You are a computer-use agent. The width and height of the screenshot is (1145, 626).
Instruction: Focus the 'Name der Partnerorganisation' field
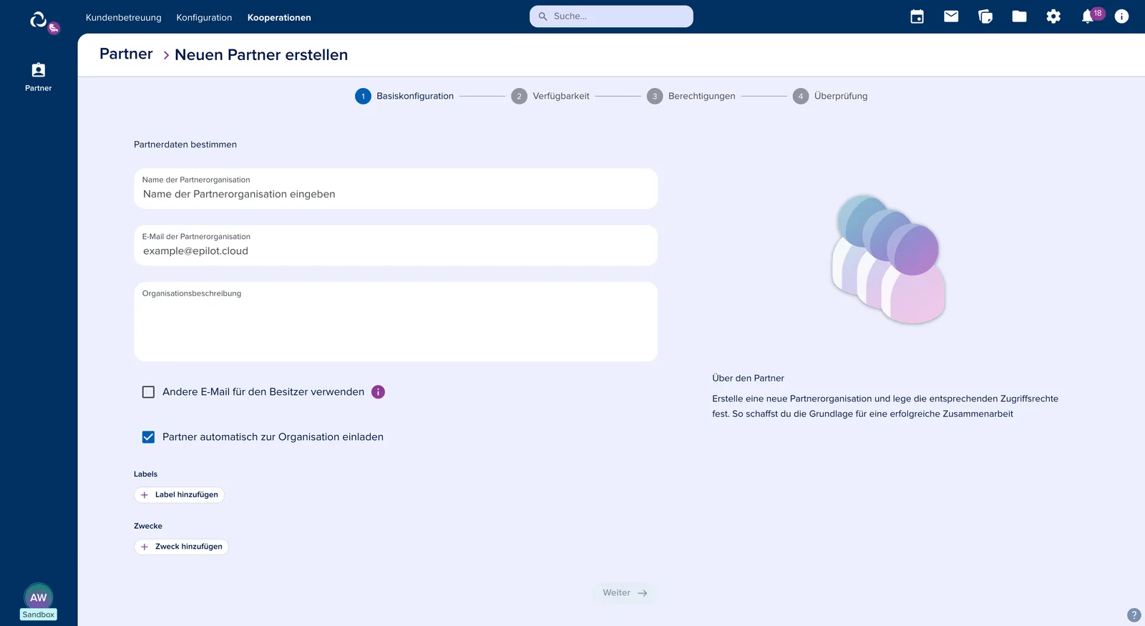tap(396, 189)
